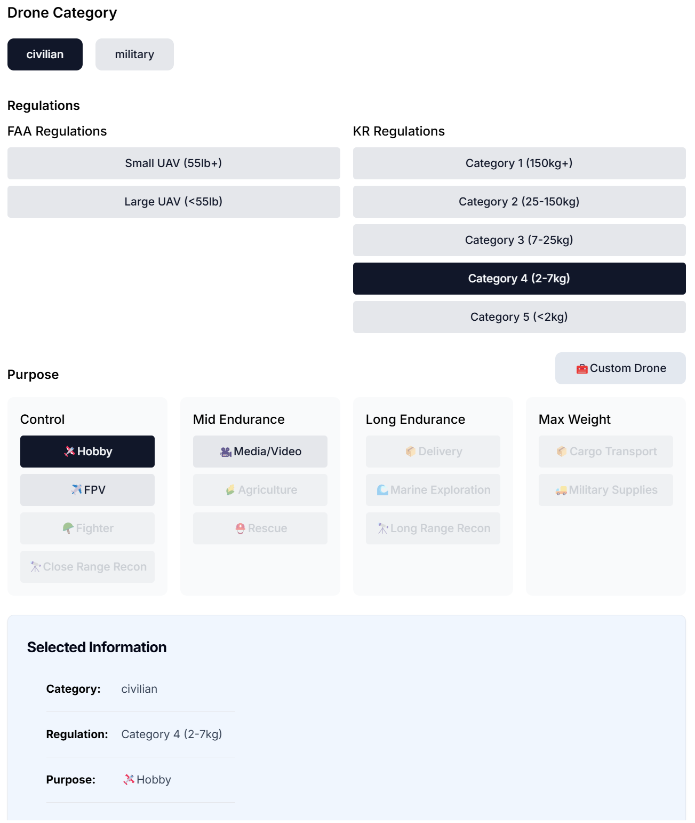Toggle the civilian drone category
This screenshot has width=695, height=823.
(x=45, y=54)
